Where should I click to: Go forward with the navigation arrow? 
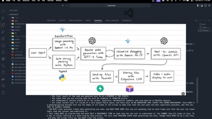pyautogui.click(x=67, y=6)
